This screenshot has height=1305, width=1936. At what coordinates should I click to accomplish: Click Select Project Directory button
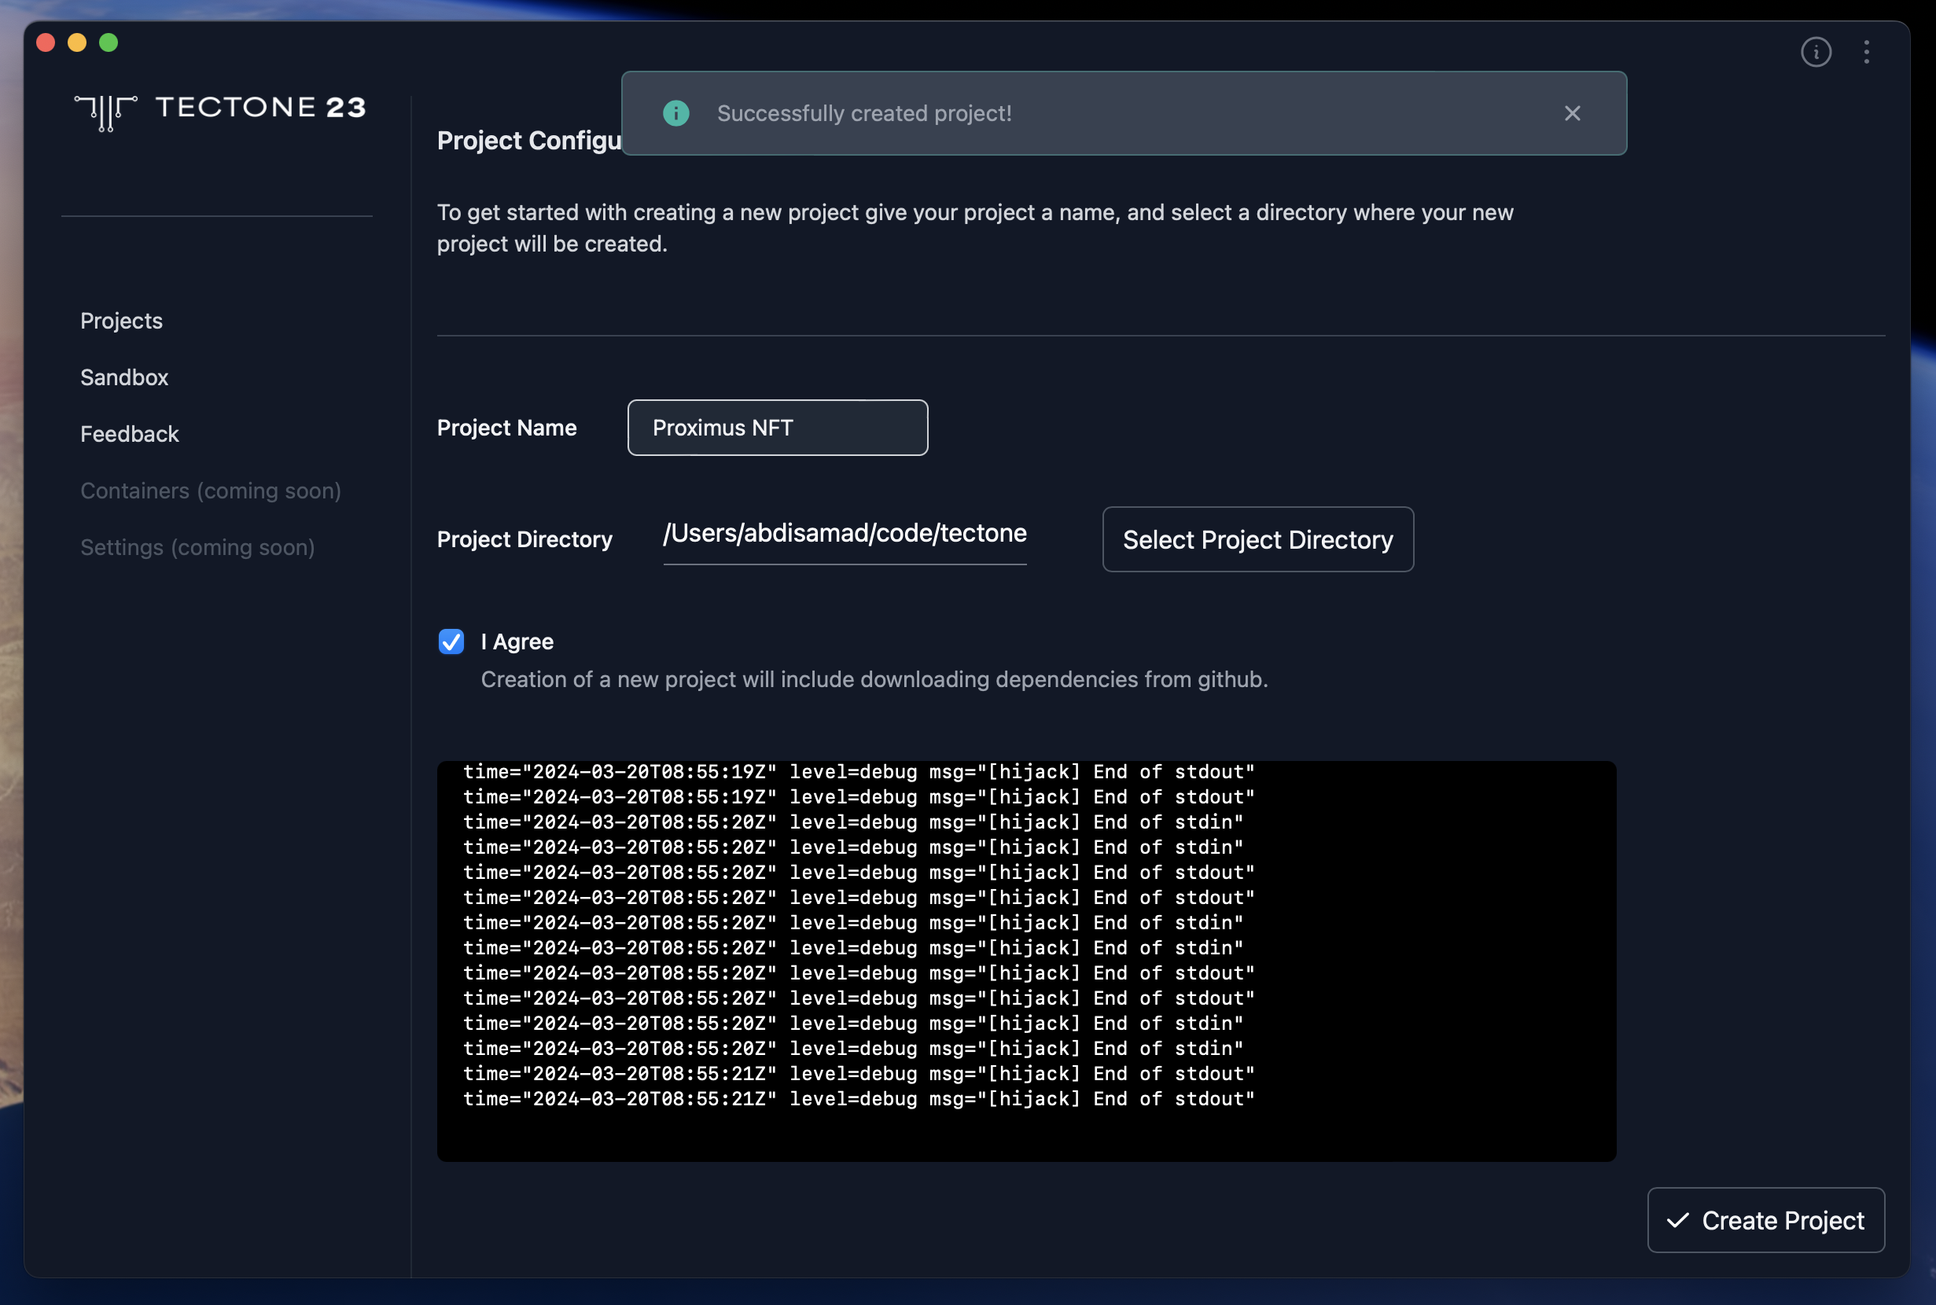pyautogui.click(x=1257, y=539)
